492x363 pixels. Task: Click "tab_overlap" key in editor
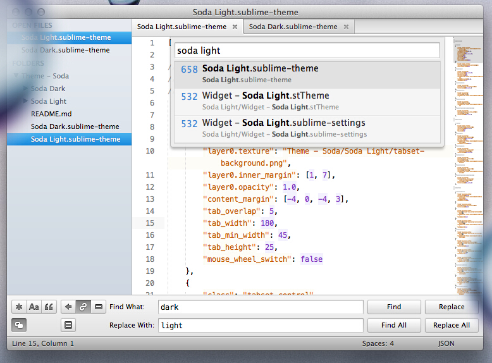[231, 211]
